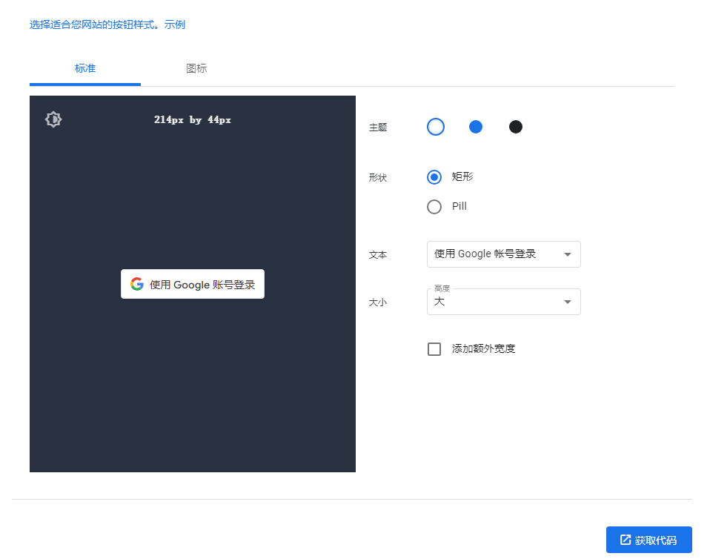Screen dimensions: 710x559
Task: Click the 添加额外宽度 label text
Action: 484,348
